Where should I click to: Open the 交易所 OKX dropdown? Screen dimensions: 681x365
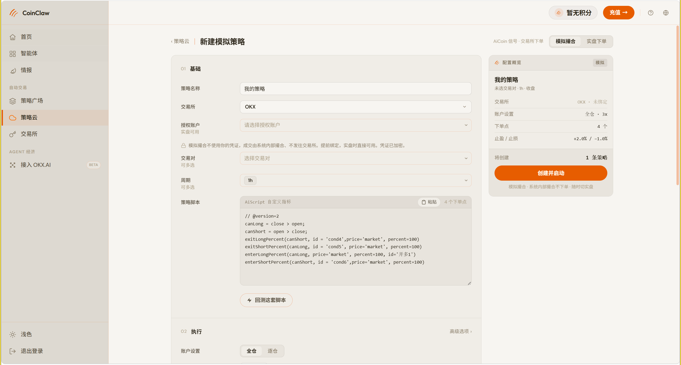tap(355, 107)
